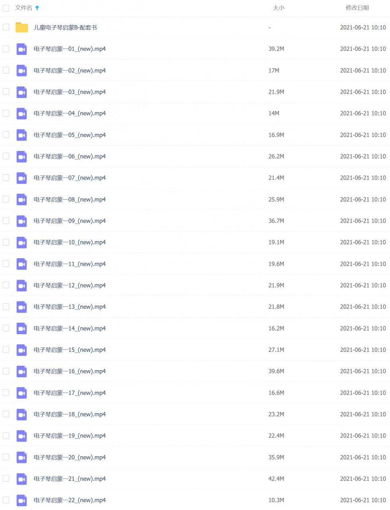Image resolution: width=390 pixels, height=510 pixels.
Task: Click video icon for 电子琴启蒙—05_(new).mp4
Action: 21,135
